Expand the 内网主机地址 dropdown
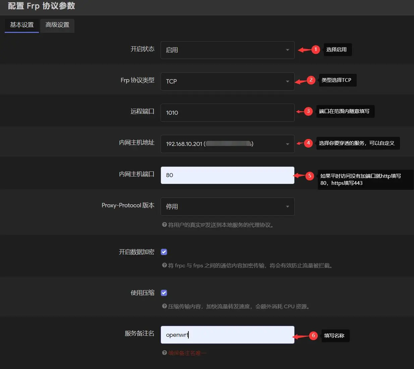 pyautogui.click(x=227, y=144)
